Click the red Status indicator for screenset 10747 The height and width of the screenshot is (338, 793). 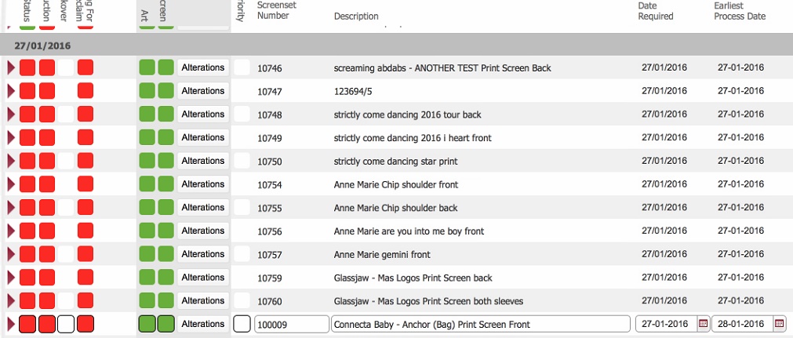coord(27,91)
